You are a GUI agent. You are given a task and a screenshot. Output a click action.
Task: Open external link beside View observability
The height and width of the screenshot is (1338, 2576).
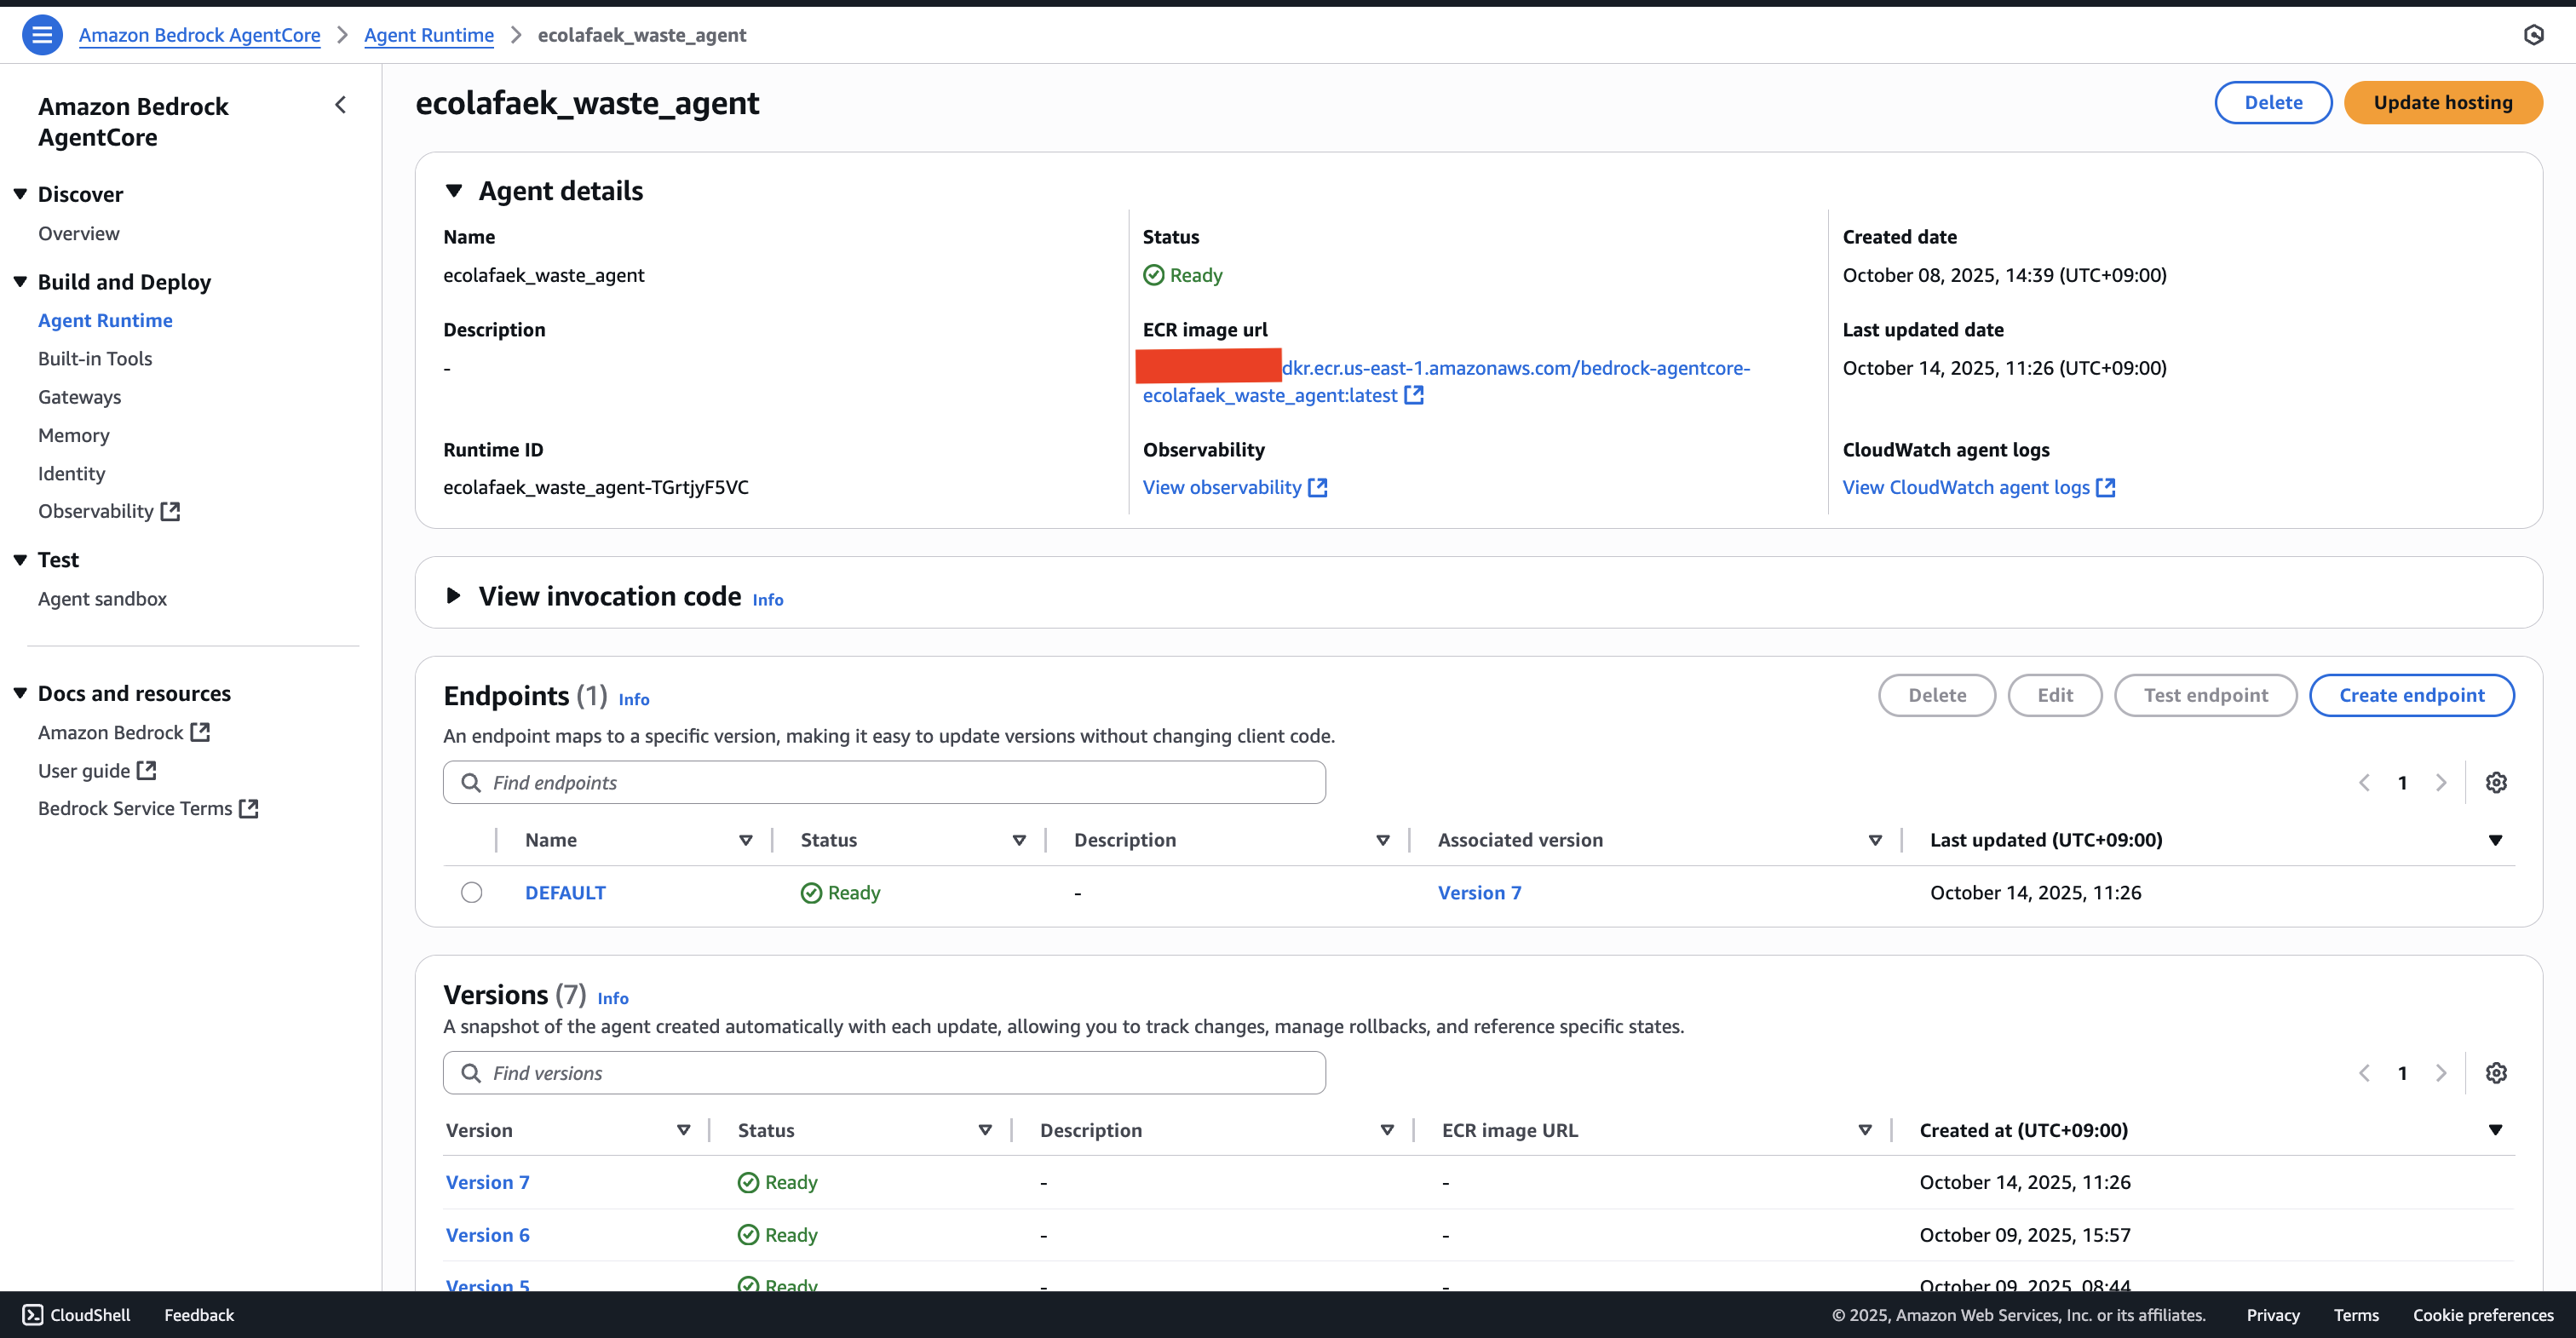pos(1318,487)
